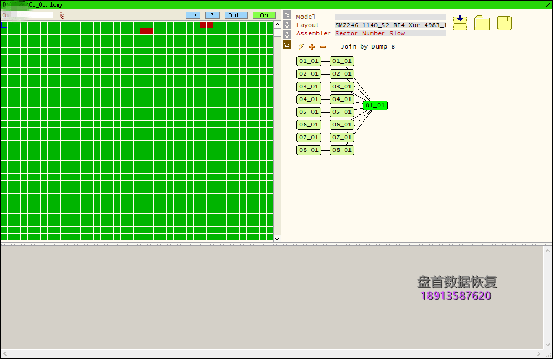Click the orange minus icon
Screen dimensions: 553x359
tap(323, 47)
